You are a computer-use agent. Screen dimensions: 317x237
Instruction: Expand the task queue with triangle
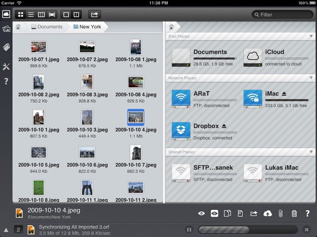click(x=6, y=230)
